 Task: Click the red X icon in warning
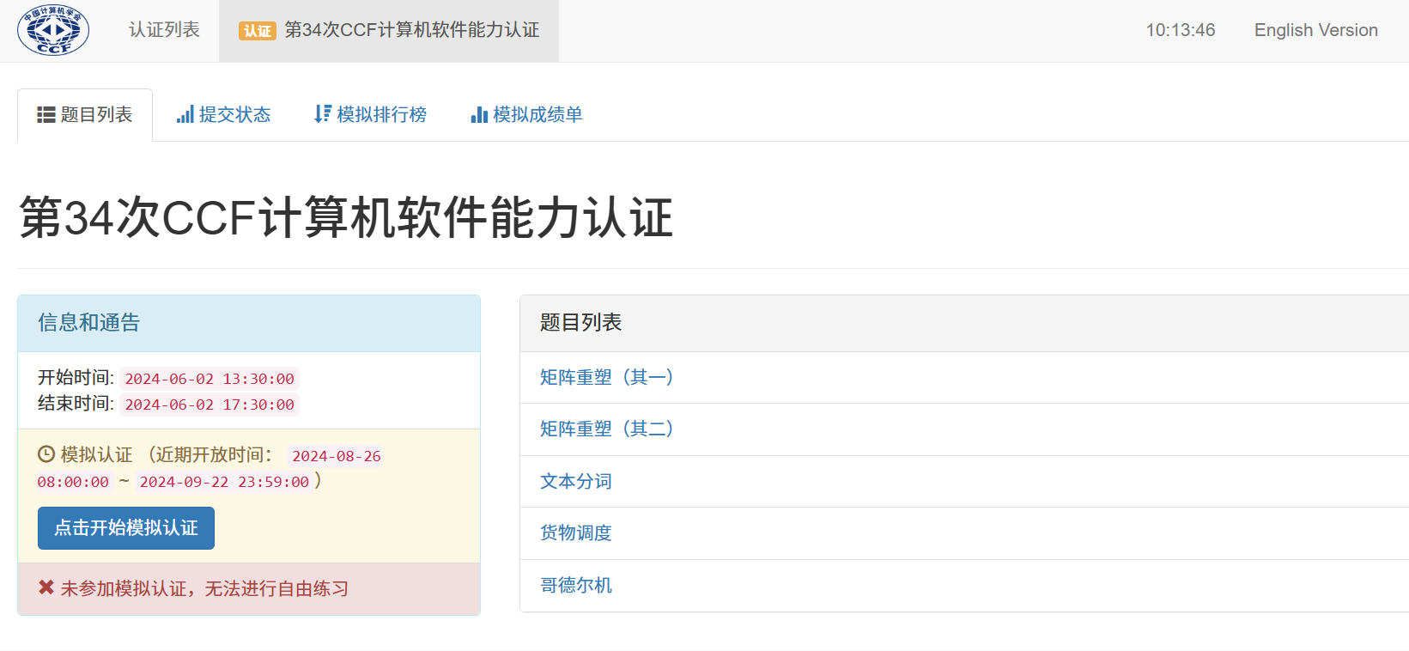pyautogui.click(x=46, y=587)
